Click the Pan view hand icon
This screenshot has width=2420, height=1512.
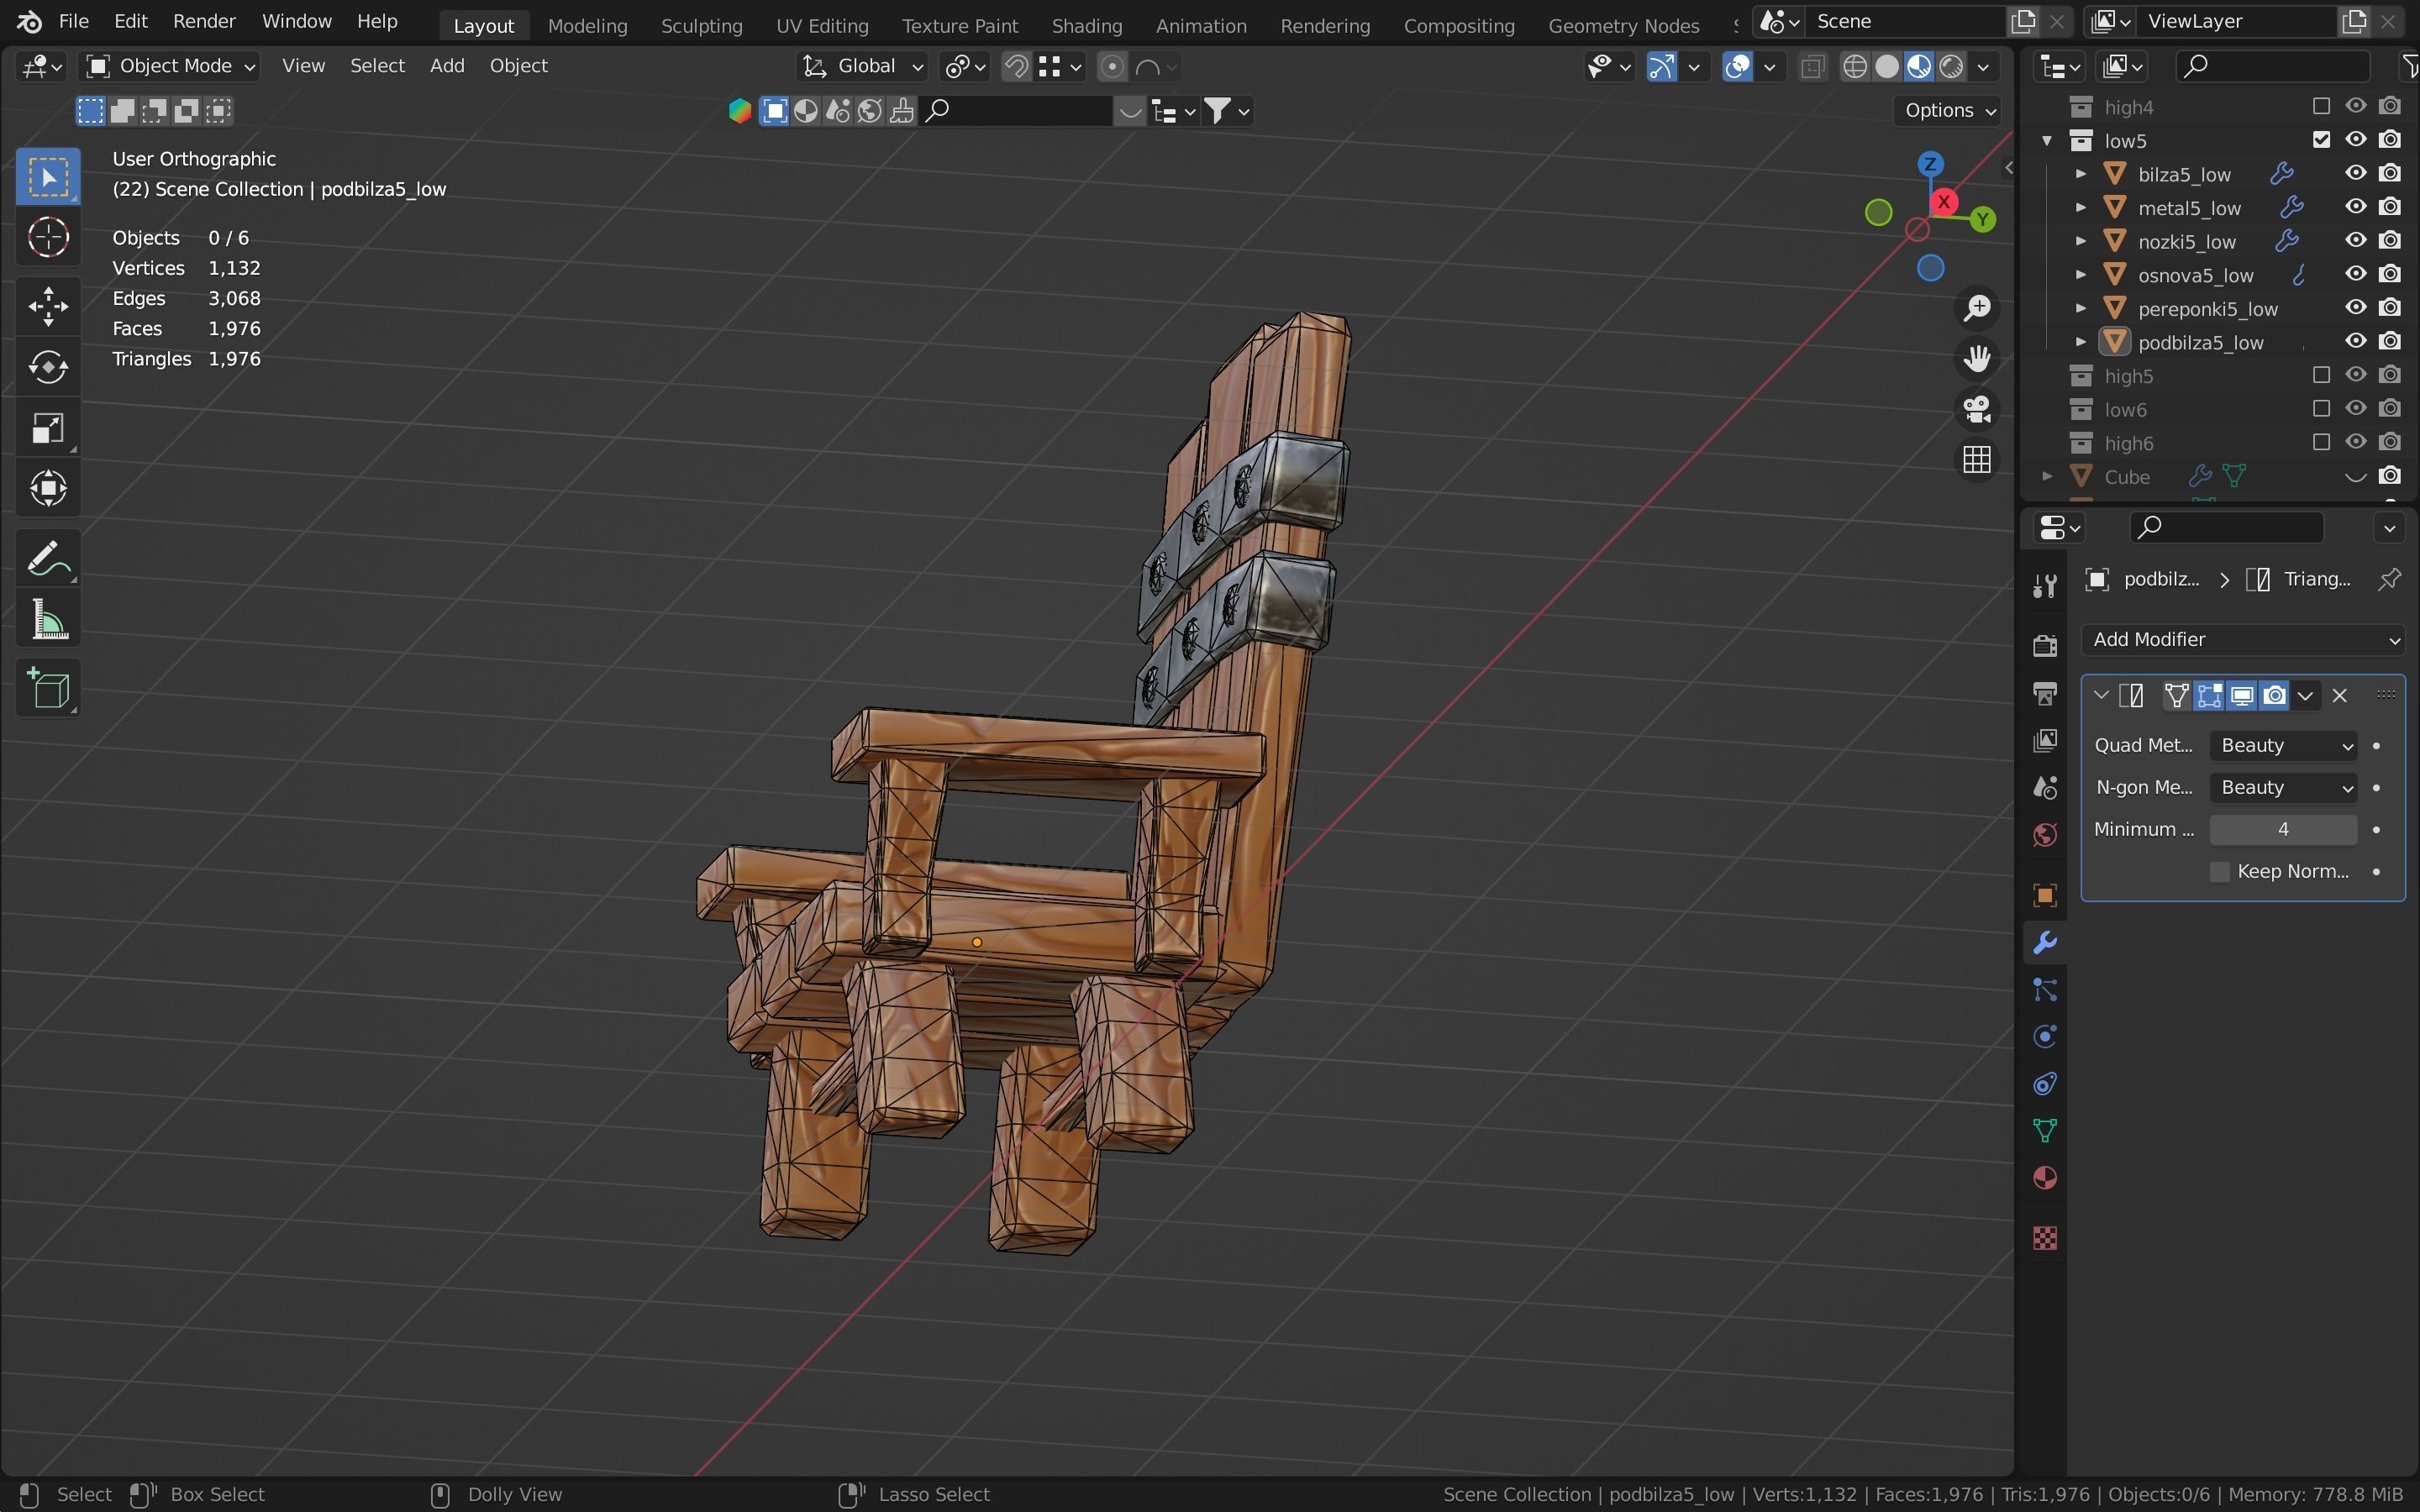[1977, 358]
